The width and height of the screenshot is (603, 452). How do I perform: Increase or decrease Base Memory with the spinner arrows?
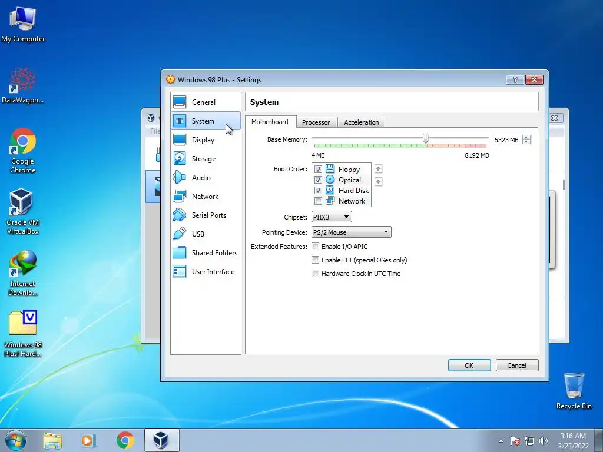[x=527, y=140]
